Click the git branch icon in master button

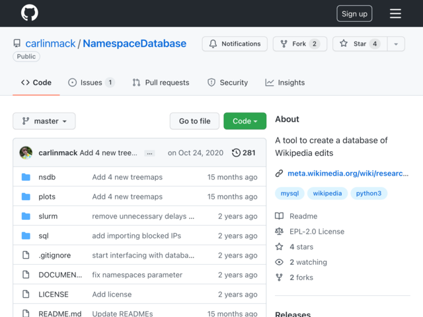coord(26,121)
